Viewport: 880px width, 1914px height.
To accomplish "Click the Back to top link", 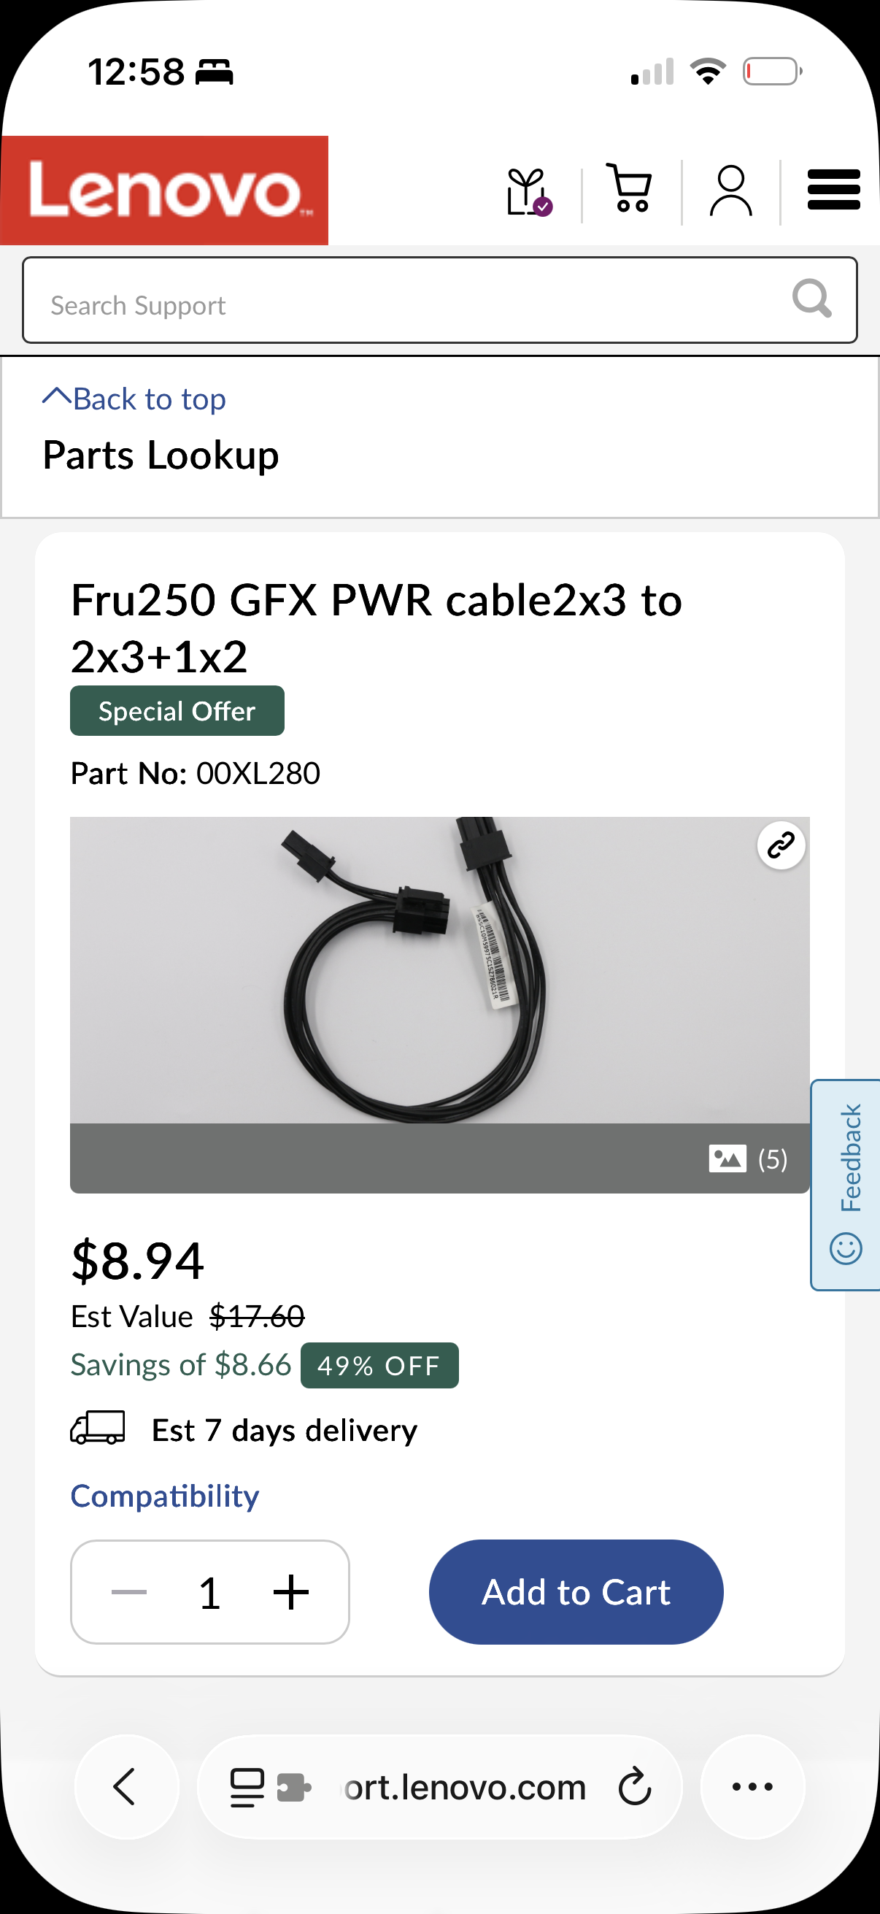I will click(134, 399).
